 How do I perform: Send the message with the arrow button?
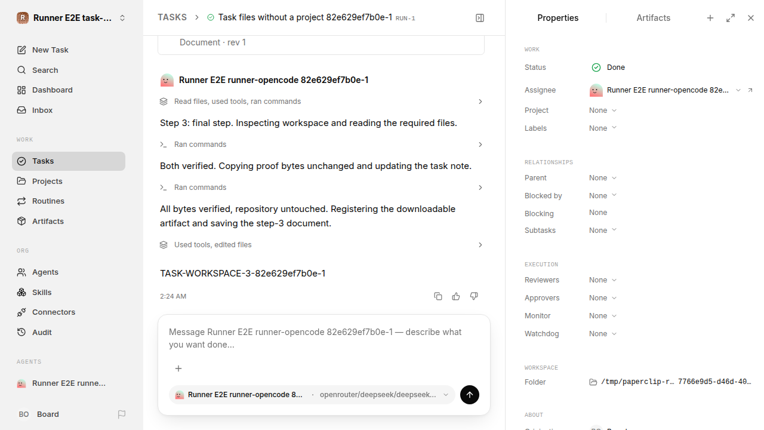coord(470,395)
